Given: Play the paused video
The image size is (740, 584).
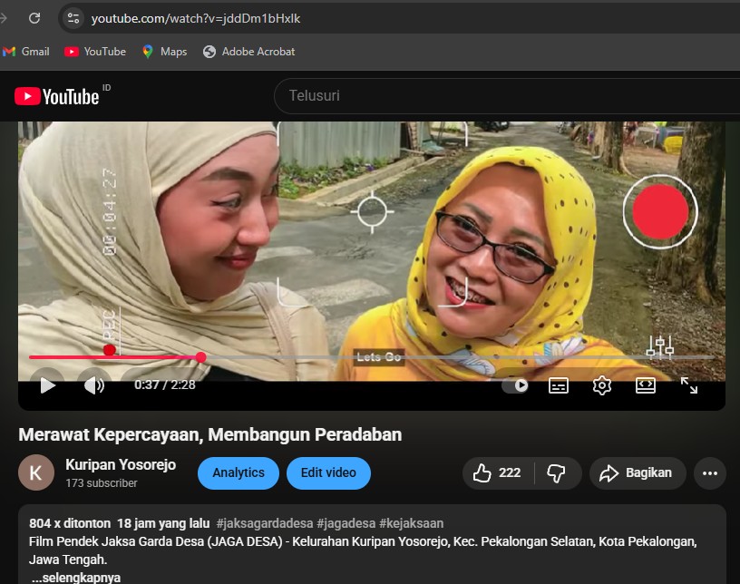Looking at the screenshot, I should point(48,385).
